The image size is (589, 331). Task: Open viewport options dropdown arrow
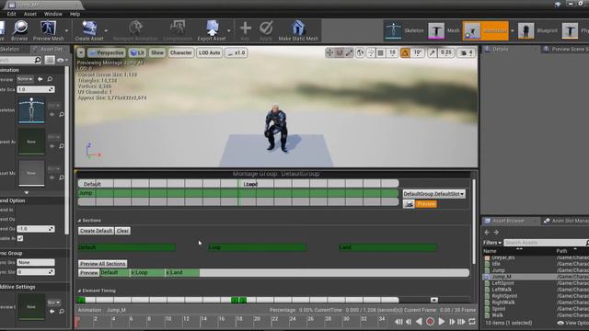(81, 53)
